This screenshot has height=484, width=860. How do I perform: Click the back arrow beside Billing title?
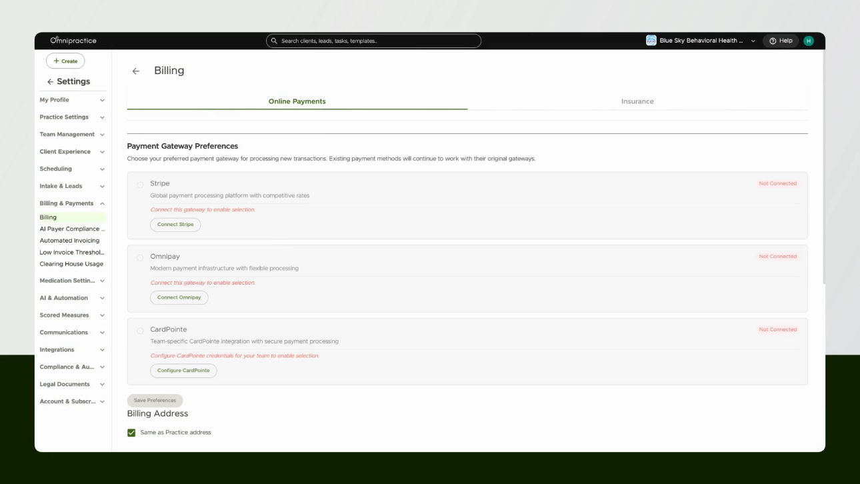pos(136,71)
